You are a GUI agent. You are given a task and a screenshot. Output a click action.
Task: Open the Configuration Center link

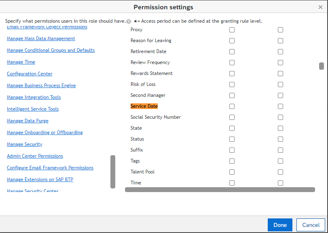click(x=30, y=74)
